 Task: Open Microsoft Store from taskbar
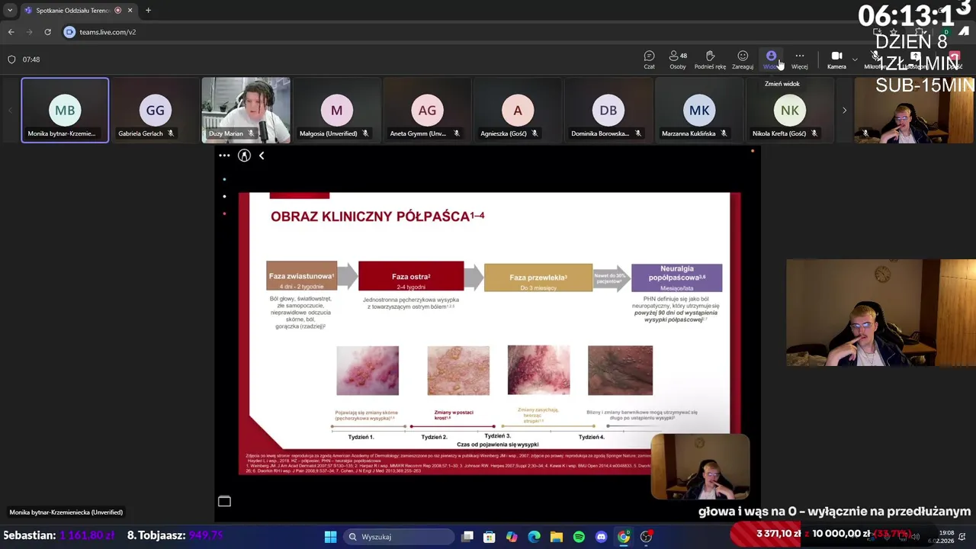[490, 537]
